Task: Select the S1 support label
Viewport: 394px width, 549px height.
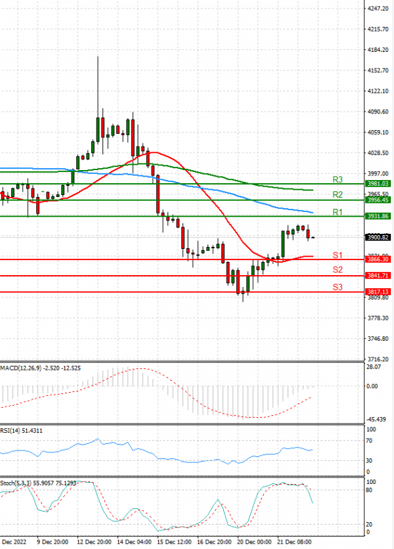Action: point(338,255)
